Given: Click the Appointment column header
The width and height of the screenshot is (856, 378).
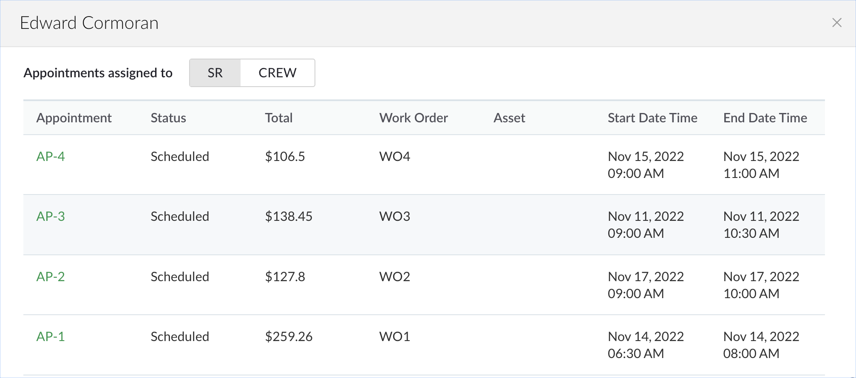Looking at the screenshot, I should coord(74,118).
